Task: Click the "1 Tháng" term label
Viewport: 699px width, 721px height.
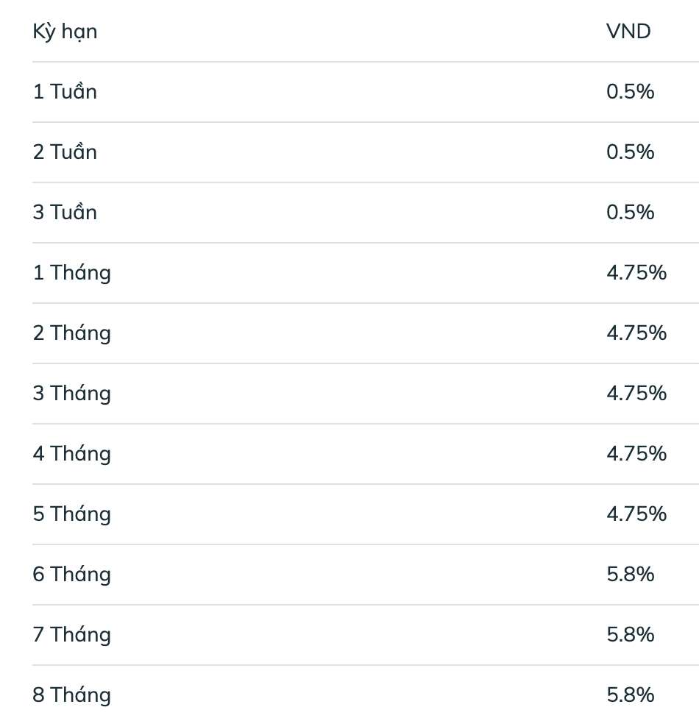Action: 71,273
